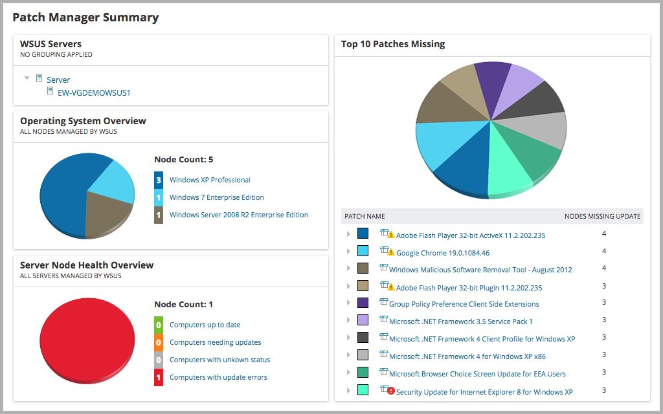The height and width of the screenshot is (414, 663).
Task: Expand the Adobe Flash Player 32-bit ActiveX row
Action: click(x=349, y=234)
